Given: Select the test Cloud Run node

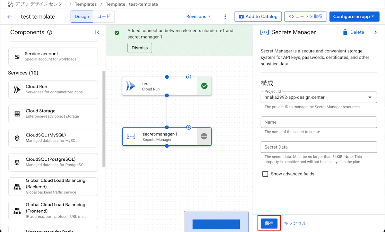Looking at the screenshot, I should (167, 86).
